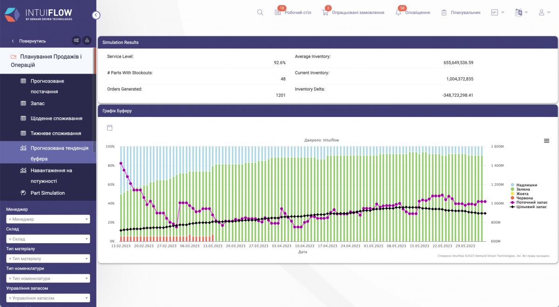
Task: Click the search magnifier icon
Action: (x=260, y=13)
